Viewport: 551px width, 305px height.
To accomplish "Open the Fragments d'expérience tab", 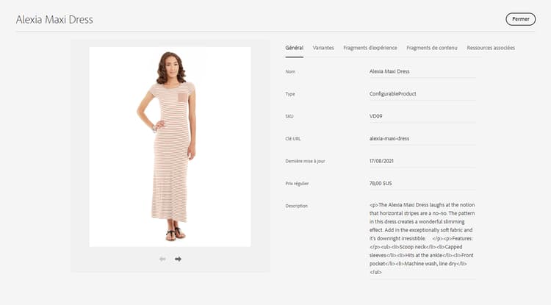I will click(370, 48).
